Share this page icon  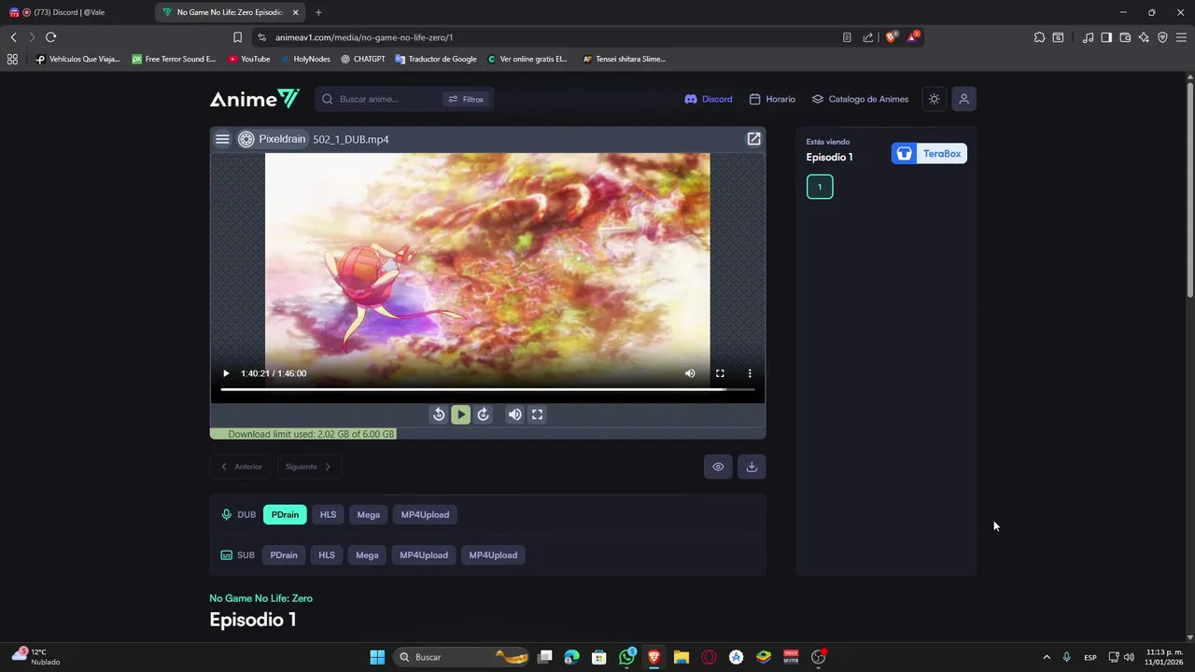868,37
